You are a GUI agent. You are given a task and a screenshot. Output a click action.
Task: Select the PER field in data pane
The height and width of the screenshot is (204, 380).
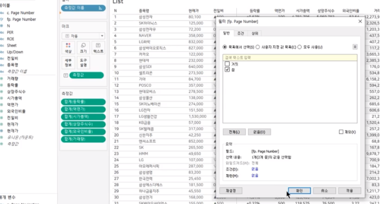coord(10,33)
